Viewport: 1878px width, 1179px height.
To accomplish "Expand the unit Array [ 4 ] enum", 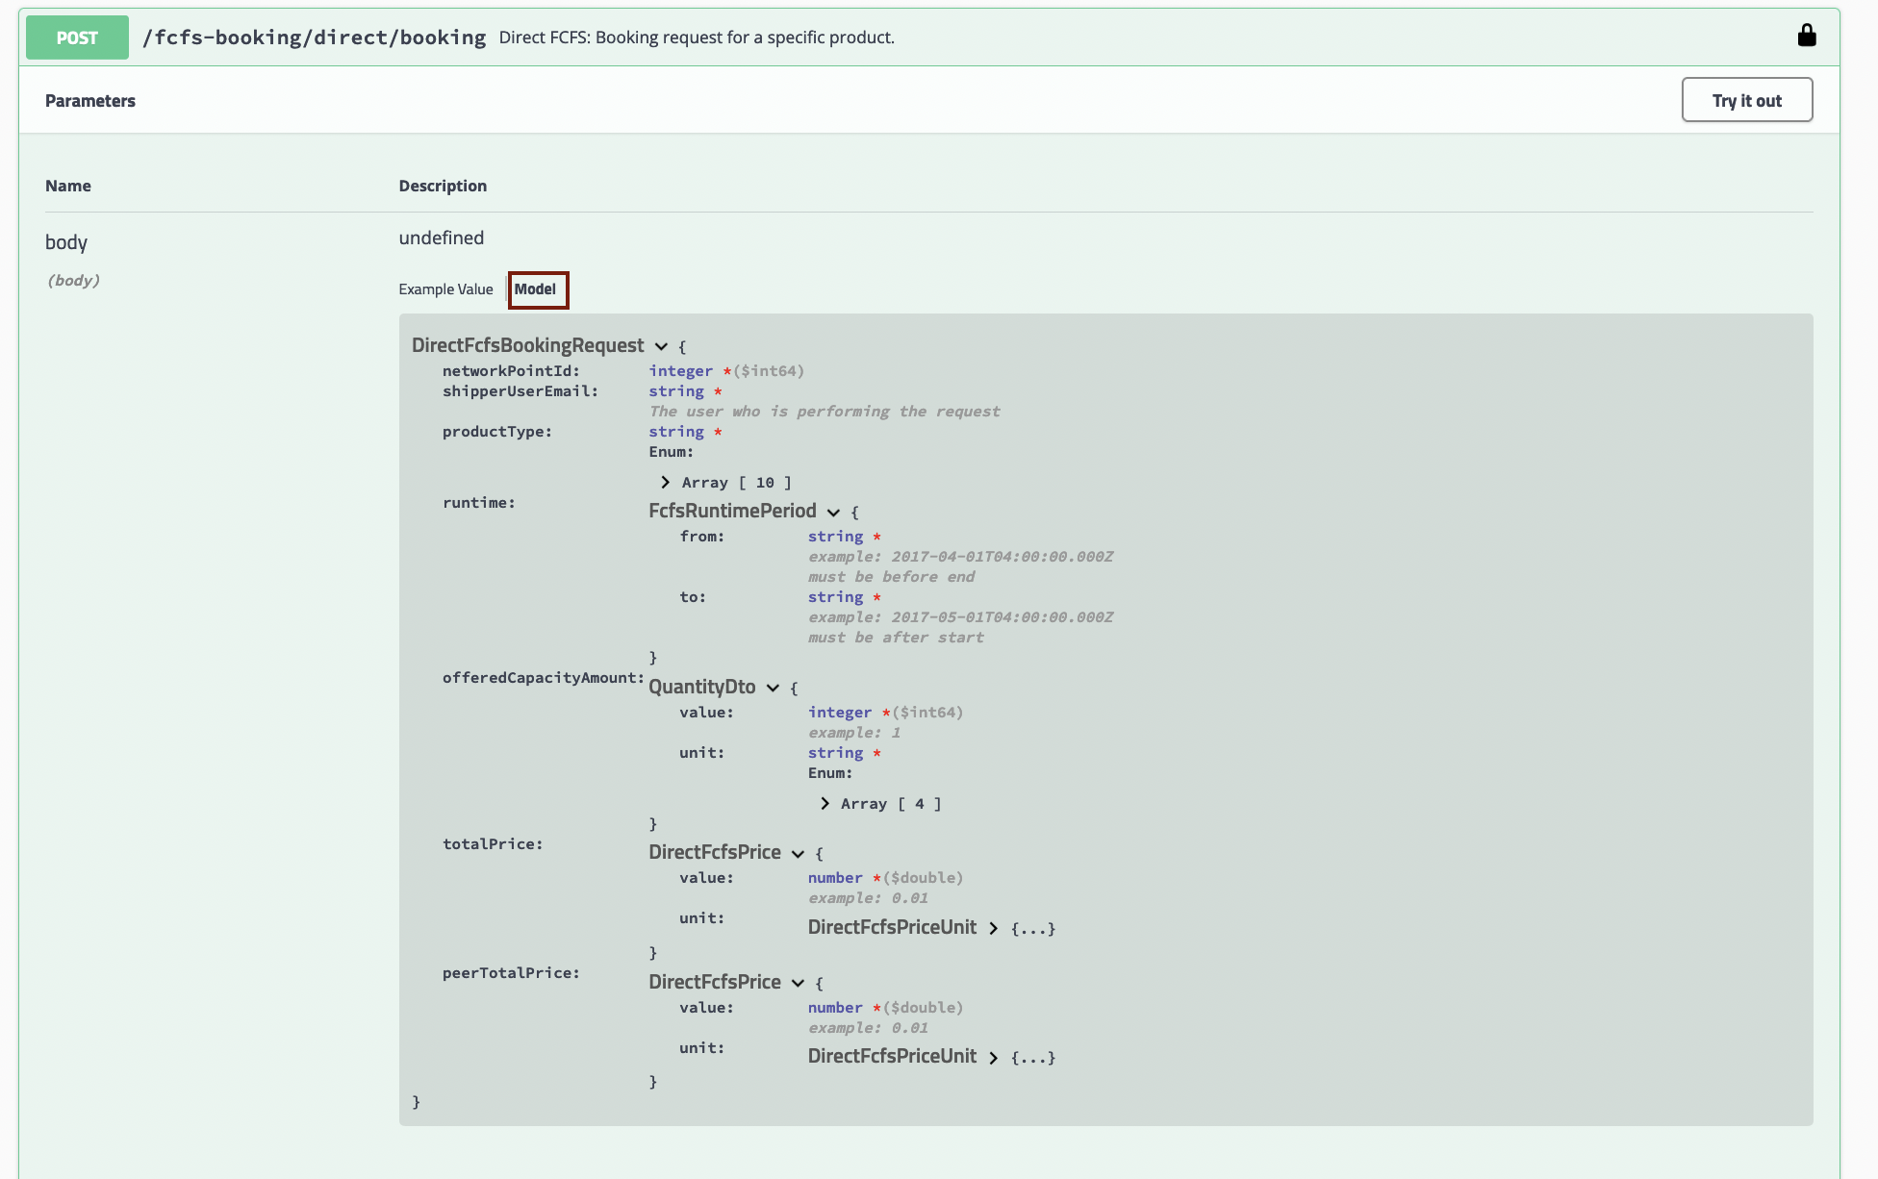I will [825, 803].
